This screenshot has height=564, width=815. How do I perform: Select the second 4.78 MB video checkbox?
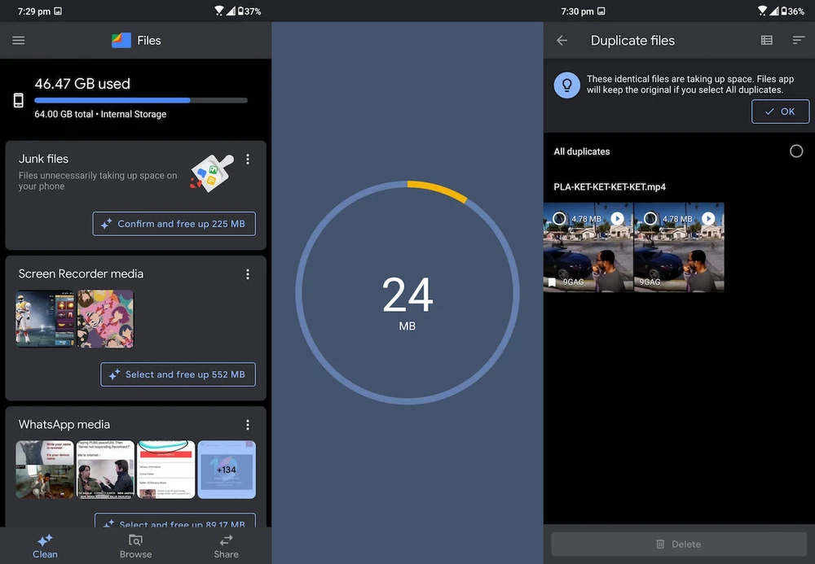click(650, 218)
